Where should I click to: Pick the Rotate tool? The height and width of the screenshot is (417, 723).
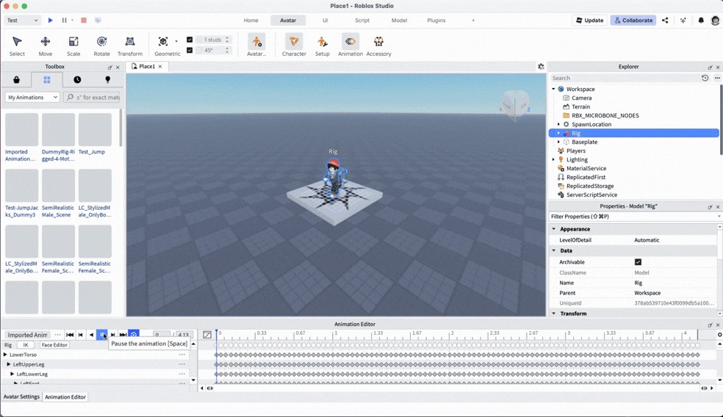(x=101, y=46)
